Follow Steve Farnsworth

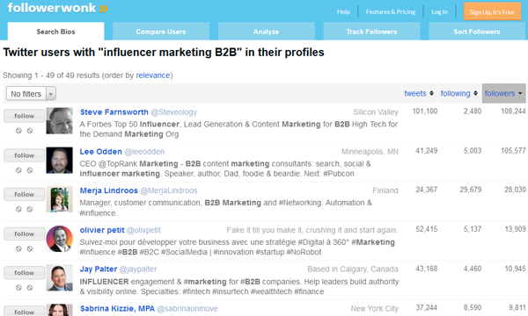[25, 116]
